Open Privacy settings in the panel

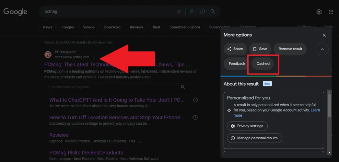point(247,126)
